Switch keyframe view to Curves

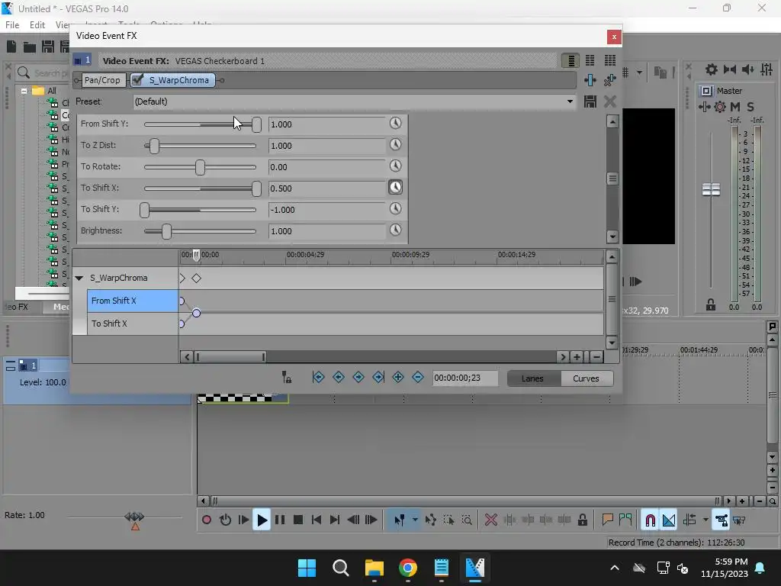587,378
